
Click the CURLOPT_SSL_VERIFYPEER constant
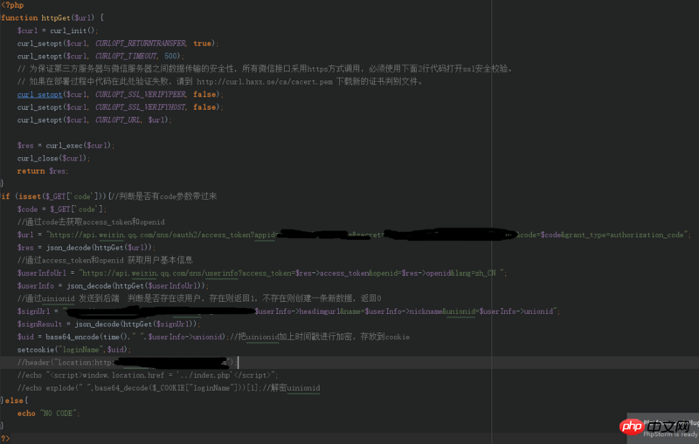coord(141,94)
